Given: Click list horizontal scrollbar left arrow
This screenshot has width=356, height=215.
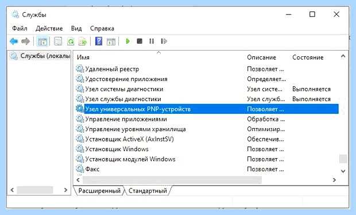Looking at the screenshot, I should pos(78,180).
